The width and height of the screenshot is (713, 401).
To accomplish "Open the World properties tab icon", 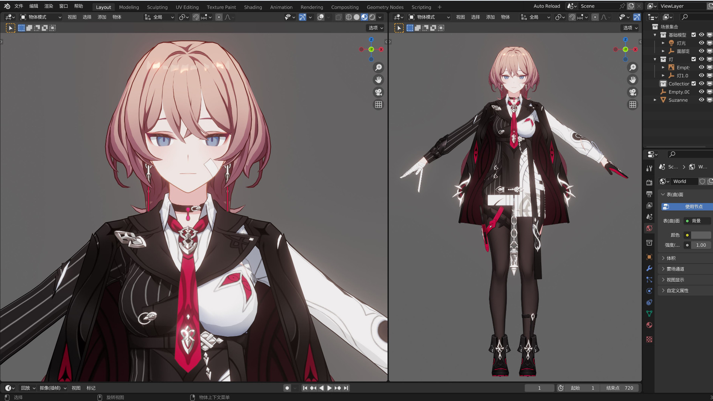I will tap(649, 228).
